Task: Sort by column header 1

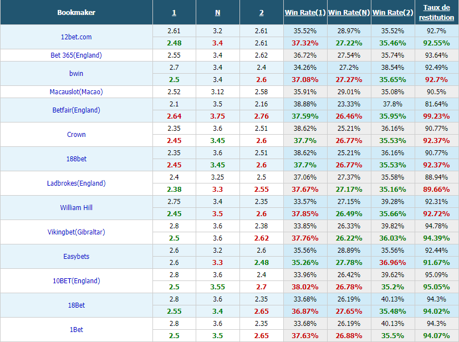Action: [x=174, y=13]
